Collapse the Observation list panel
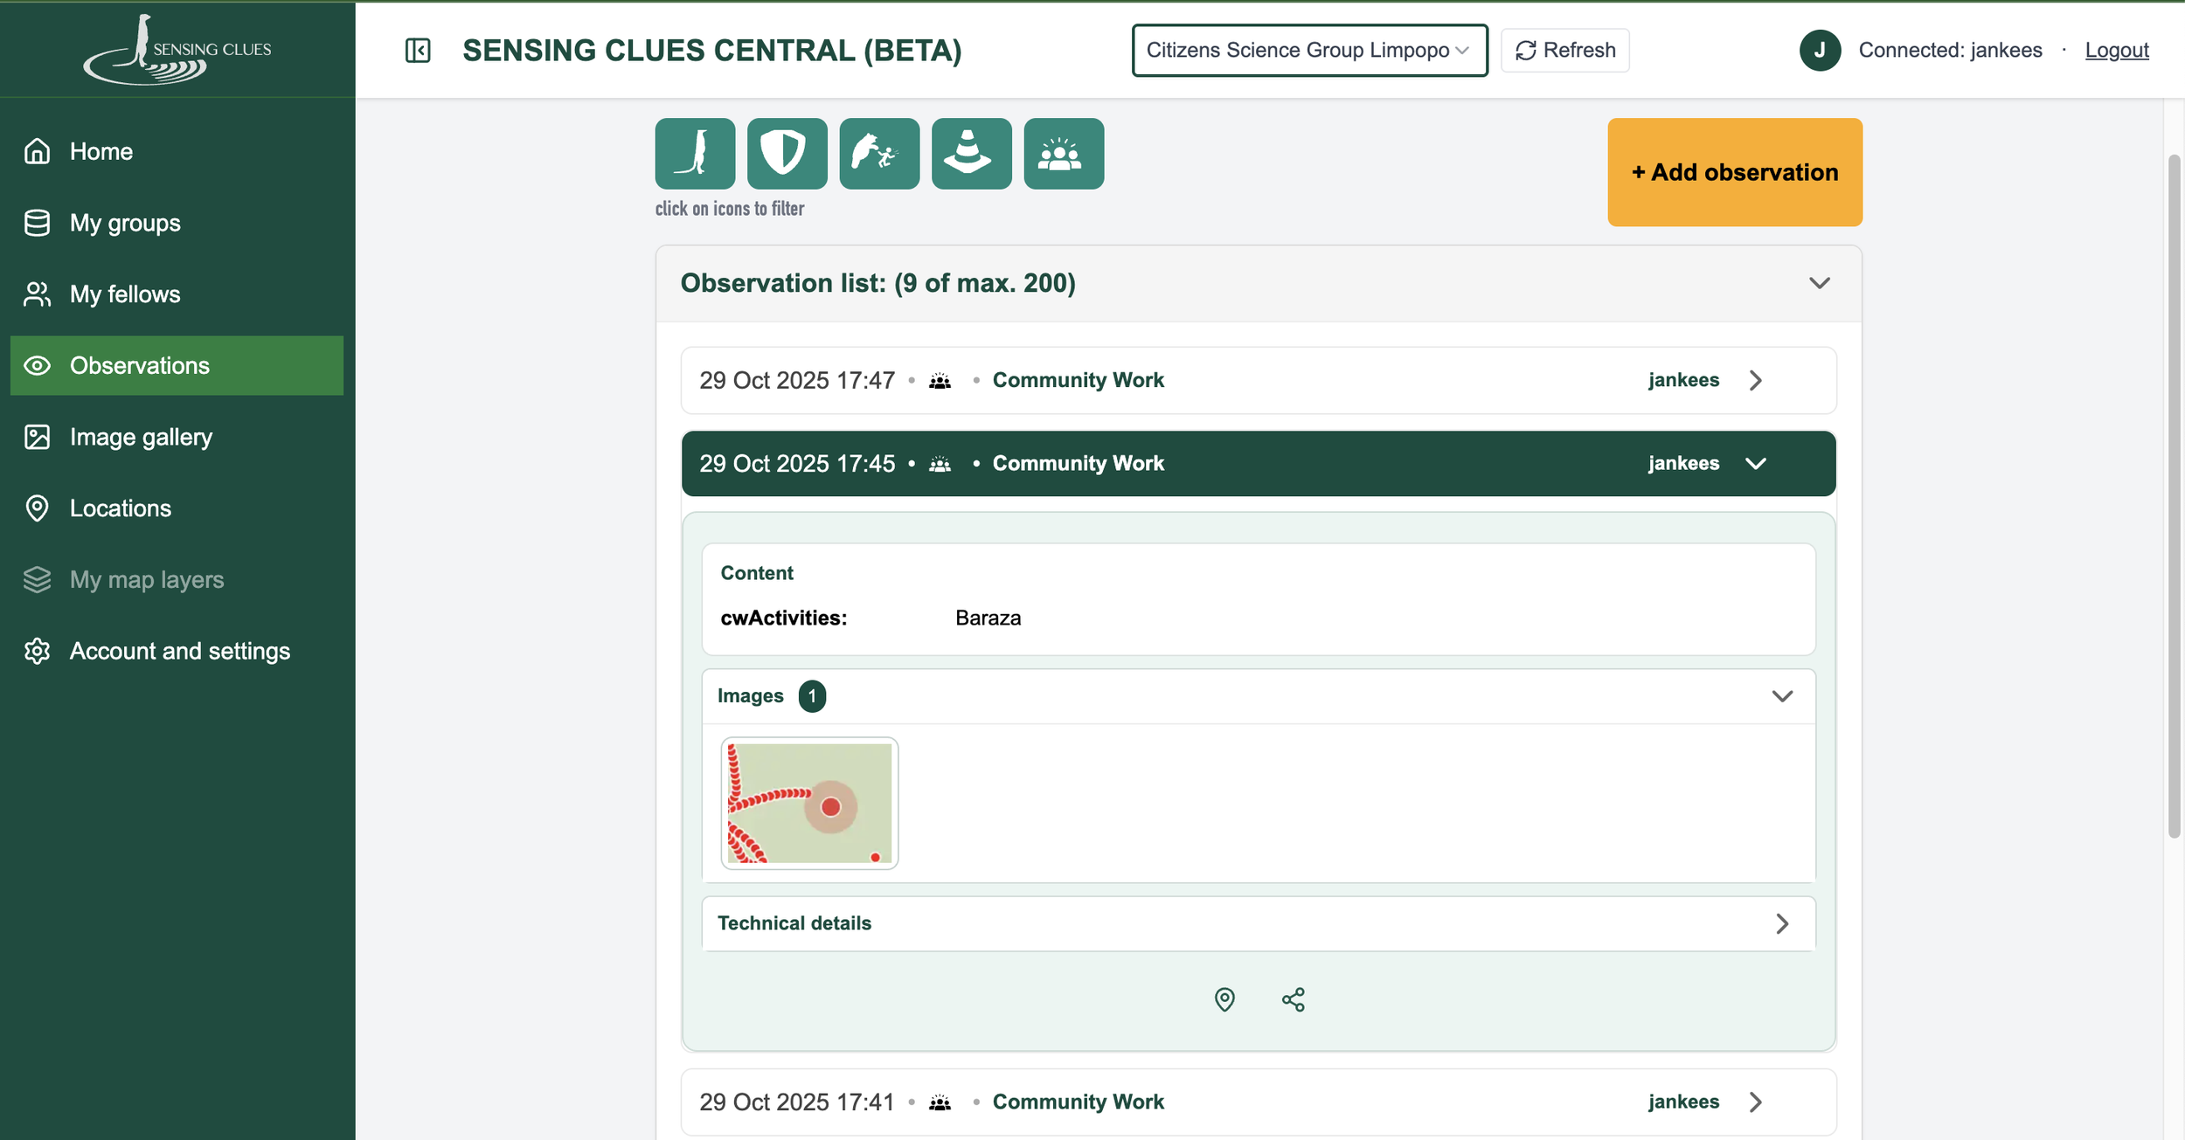The image size is (2185, 1140). pos(1819,283)
